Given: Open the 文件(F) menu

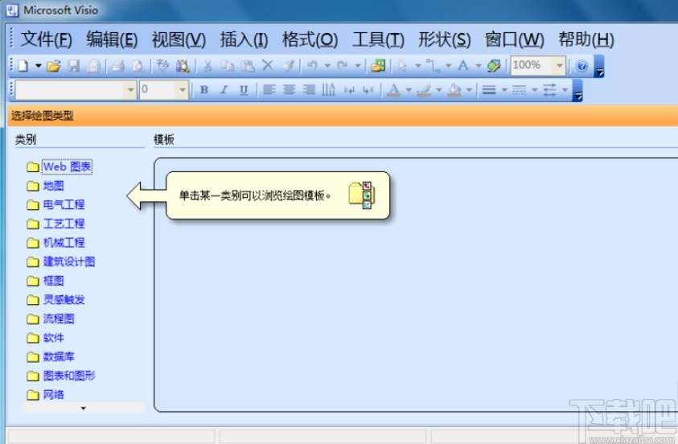Looking at the screenshot, I should click(x=47, y=39).
